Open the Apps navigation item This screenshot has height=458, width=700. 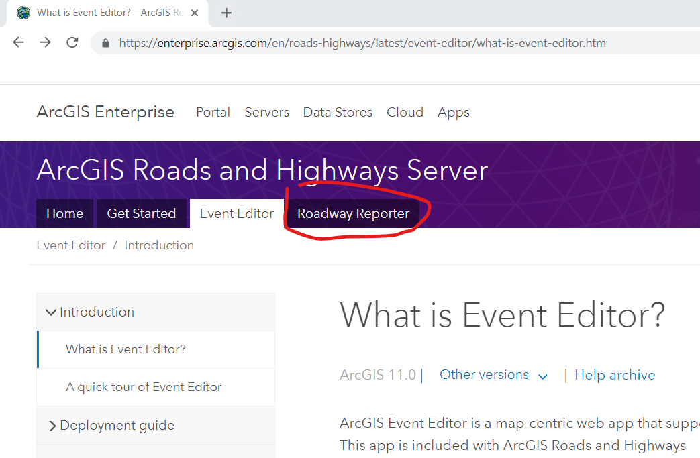click(x=453, y=113)
